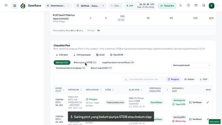The image size is (222, 125).
Task: Select the Semua (11) filter
Action: coord(62,62)
